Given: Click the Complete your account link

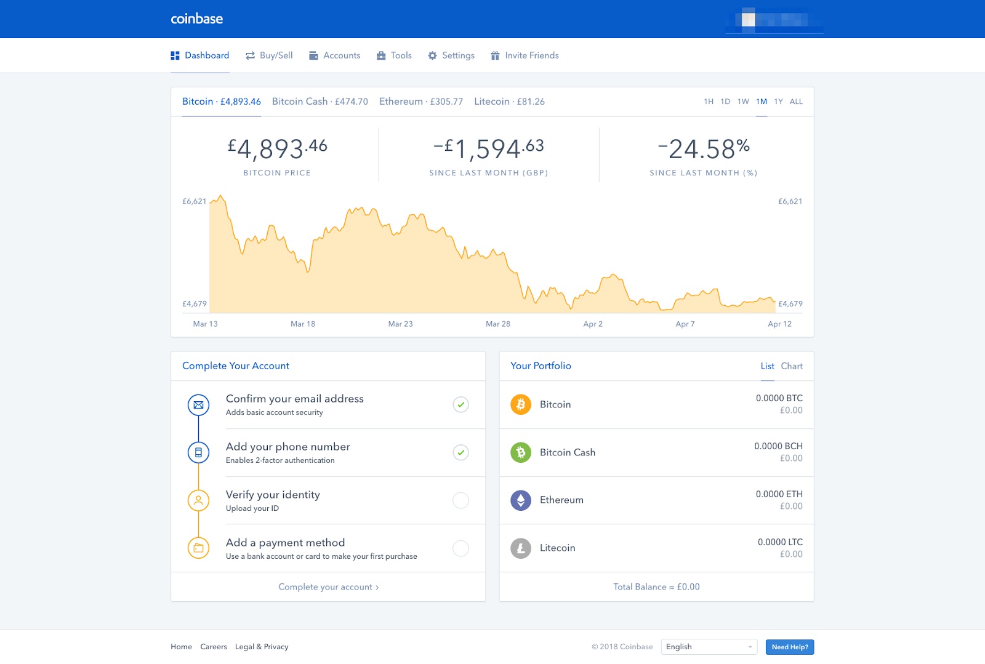Looking at the screenshot, I should pos(328,587).
